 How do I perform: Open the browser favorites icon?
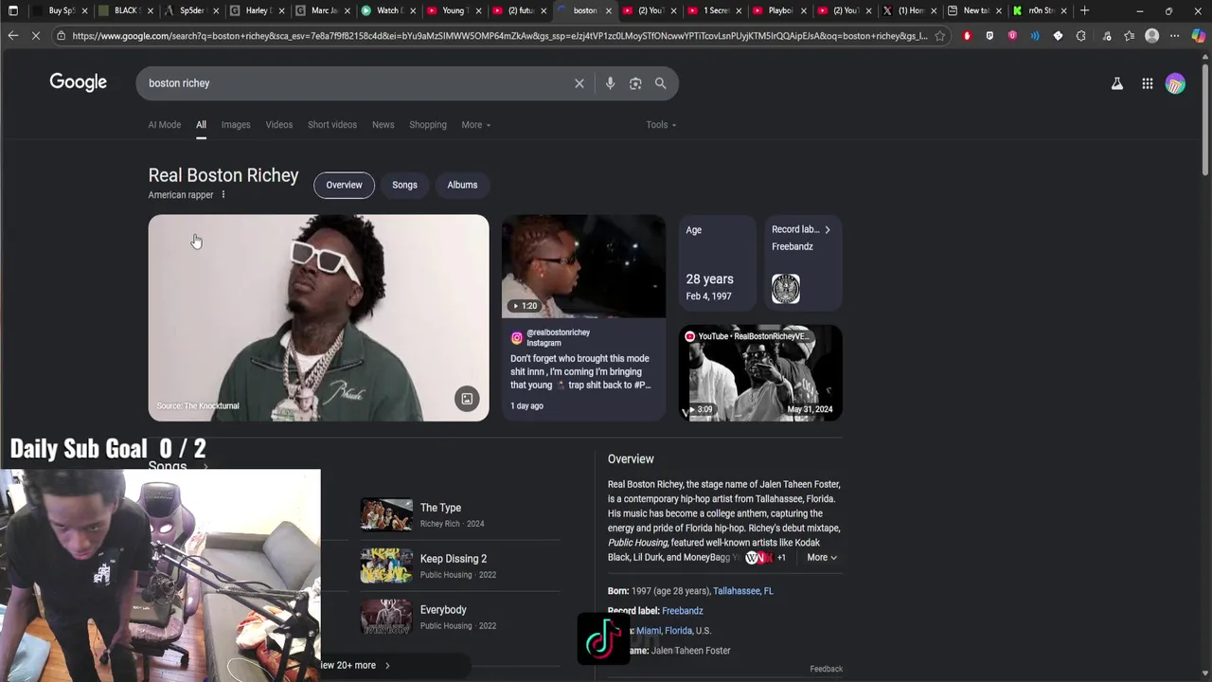coord(1129,36)
